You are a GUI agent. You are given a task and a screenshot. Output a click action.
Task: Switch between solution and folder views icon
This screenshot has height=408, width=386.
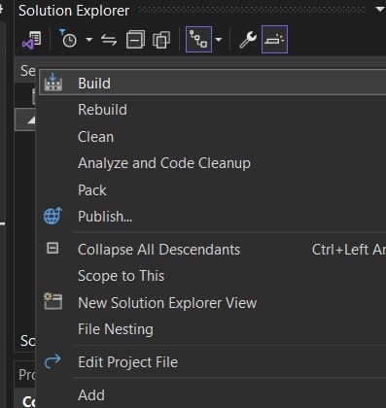(x=32, y=40)
